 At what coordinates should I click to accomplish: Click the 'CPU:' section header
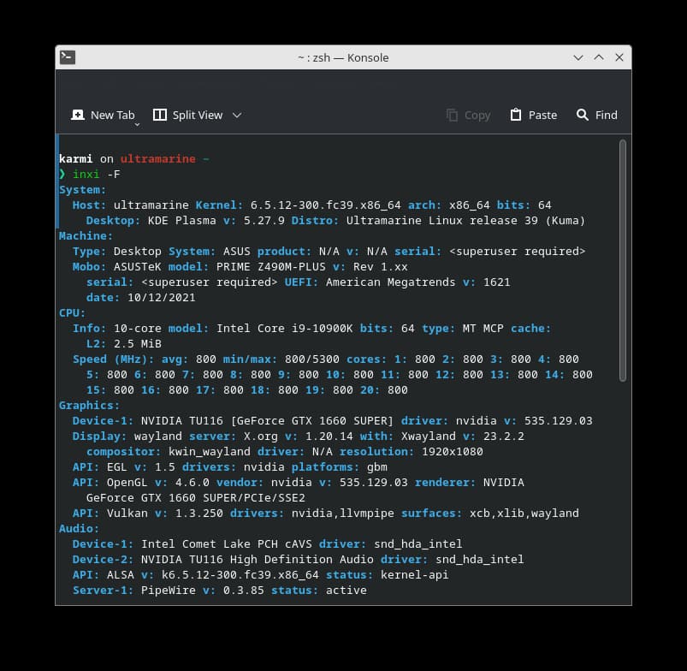pos(72,313)
